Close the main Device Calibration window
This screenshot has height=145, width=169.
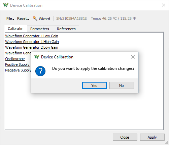pyautogui.click(x=164, y=5)
